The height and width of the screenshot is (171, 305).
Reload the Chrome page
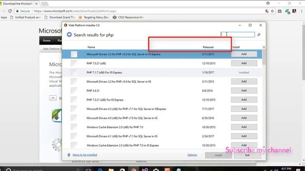[x=10, y=11]
